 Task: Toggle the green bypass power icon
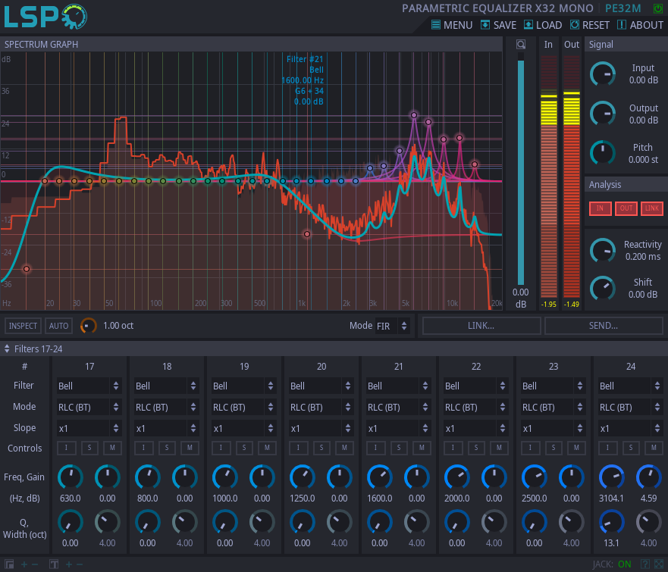[658, 8]
